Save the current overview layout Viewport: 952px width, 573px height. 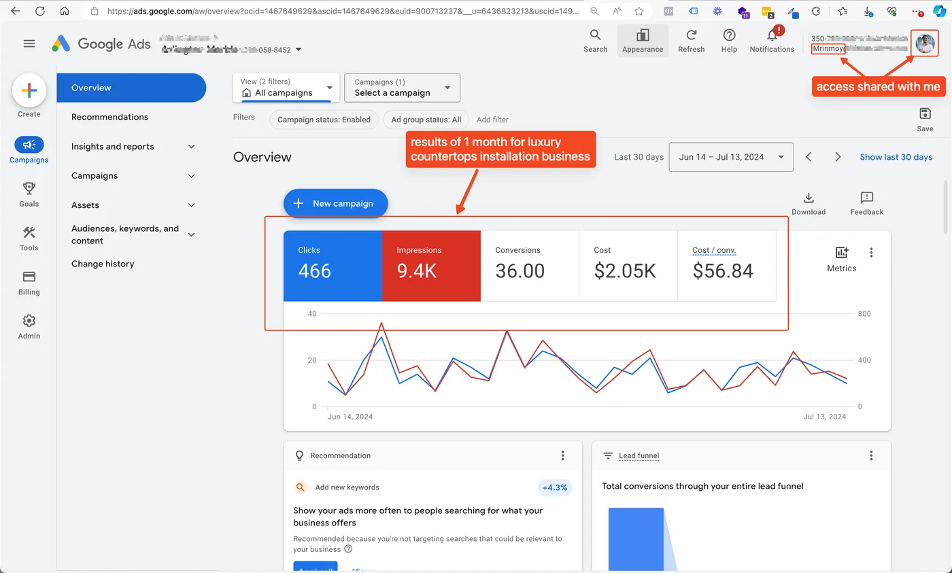pos(924,117)
